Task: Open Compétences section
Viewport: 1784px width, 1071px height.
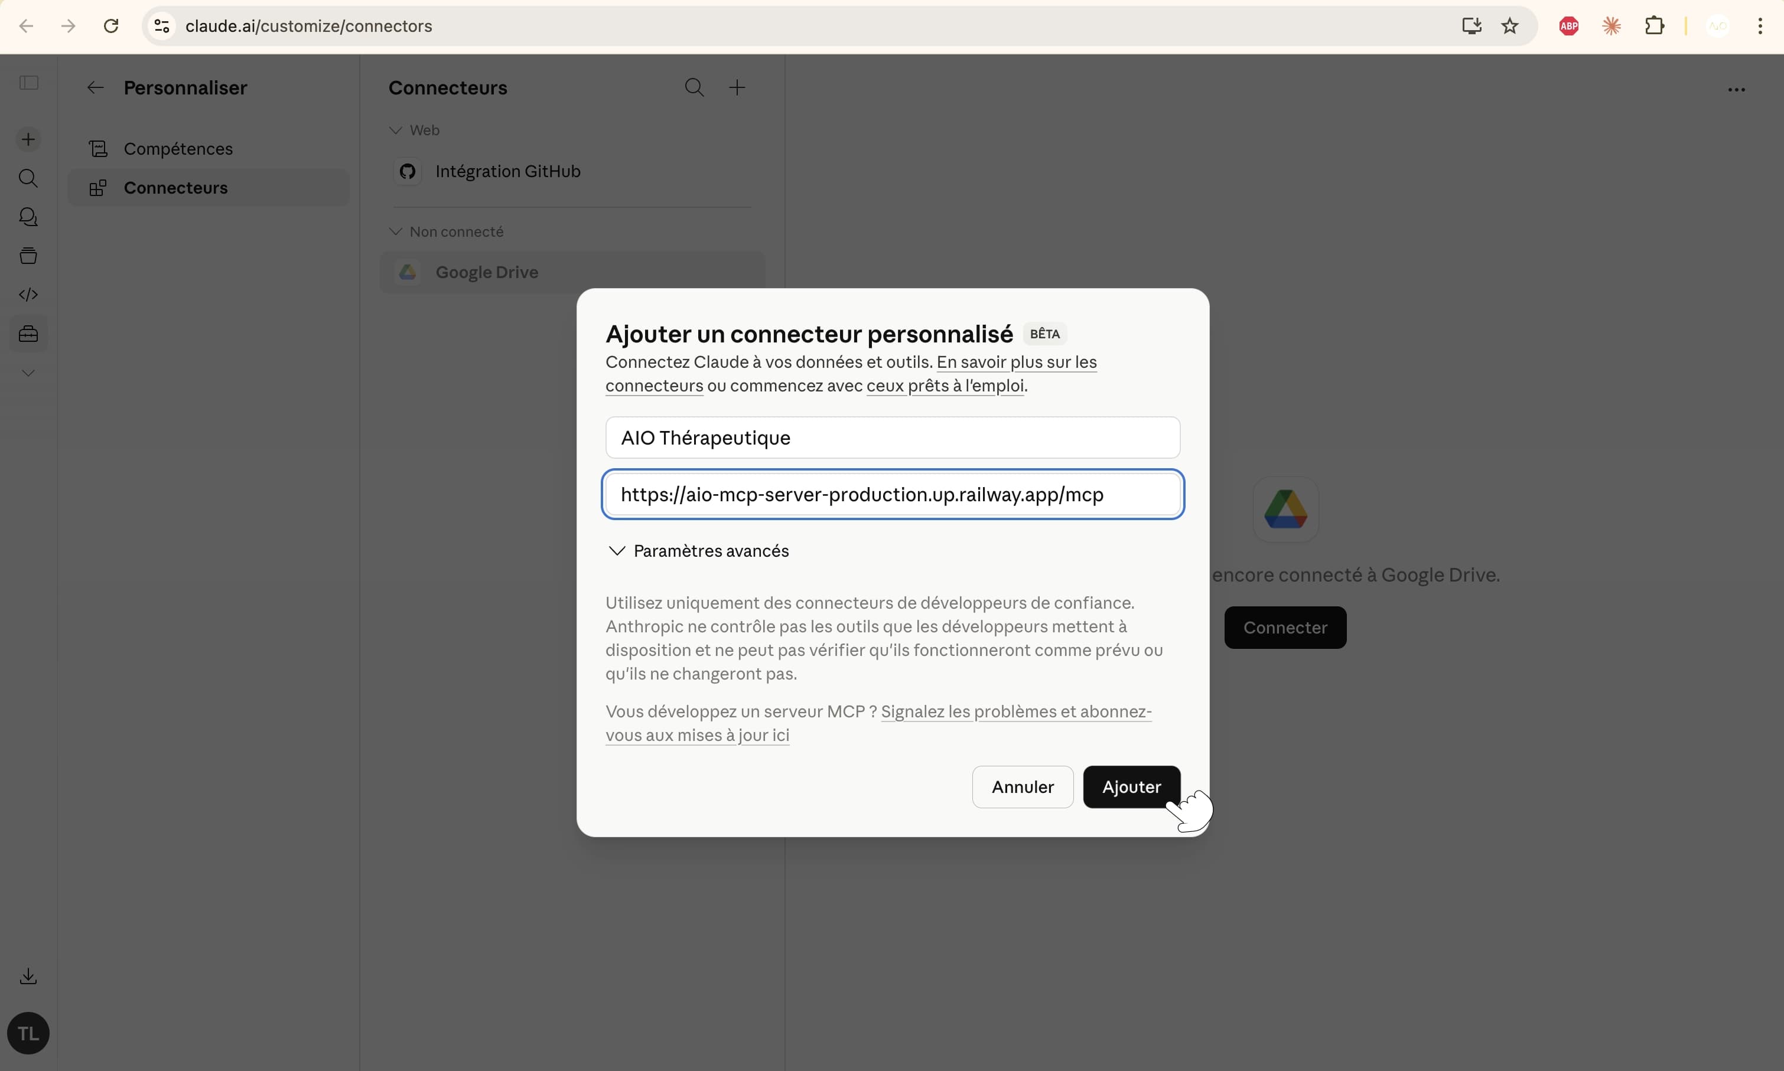Action: click(209, 149)
